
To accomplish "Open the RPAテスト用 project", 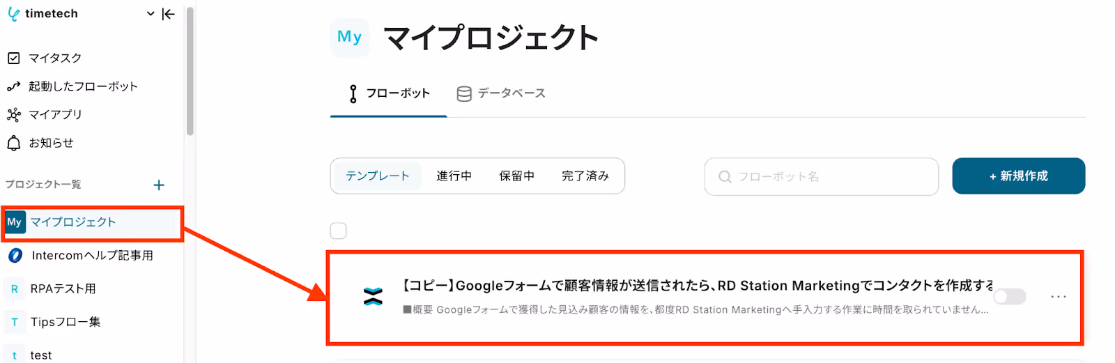I will 63,288.
